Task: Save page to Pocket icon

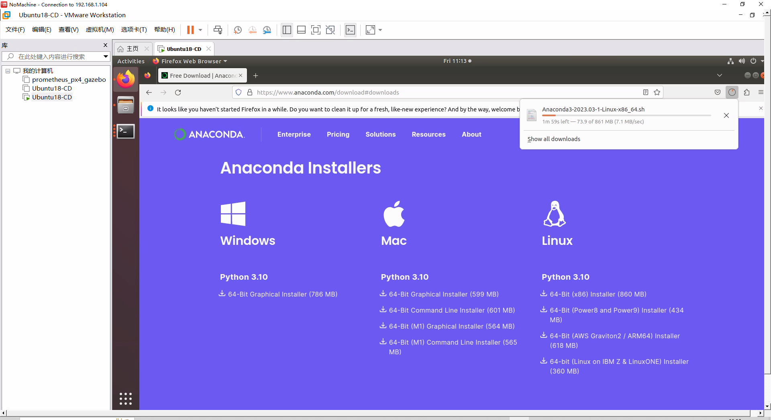Action: pos(718,92)
